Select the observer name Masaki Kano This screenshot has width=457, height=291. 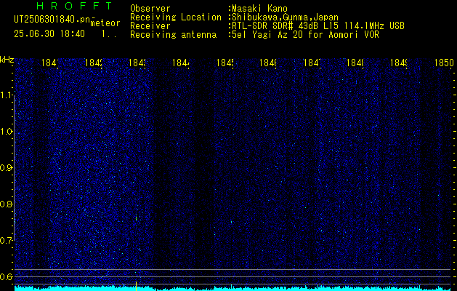click(x=259, y=9)
